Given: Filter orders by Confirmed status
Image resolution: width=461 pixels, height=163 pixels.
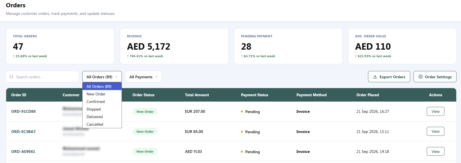Looking at the screenshot, I should click(x=102, y=102).
